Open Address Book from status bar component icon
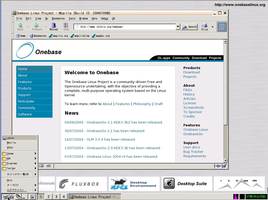268x200 pixels. coord(41,166)
